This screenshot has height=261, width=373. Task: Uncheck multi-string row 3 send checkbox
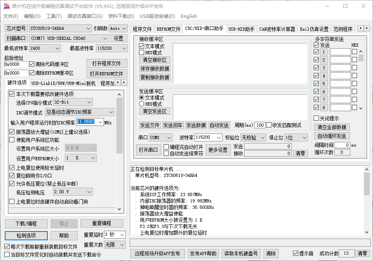[x=316, y=68]
